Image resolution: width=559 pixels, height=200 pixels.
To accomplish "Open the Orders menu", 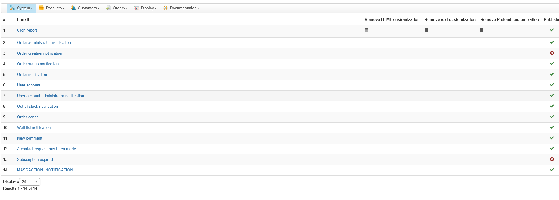I will [x=120, y=8].
